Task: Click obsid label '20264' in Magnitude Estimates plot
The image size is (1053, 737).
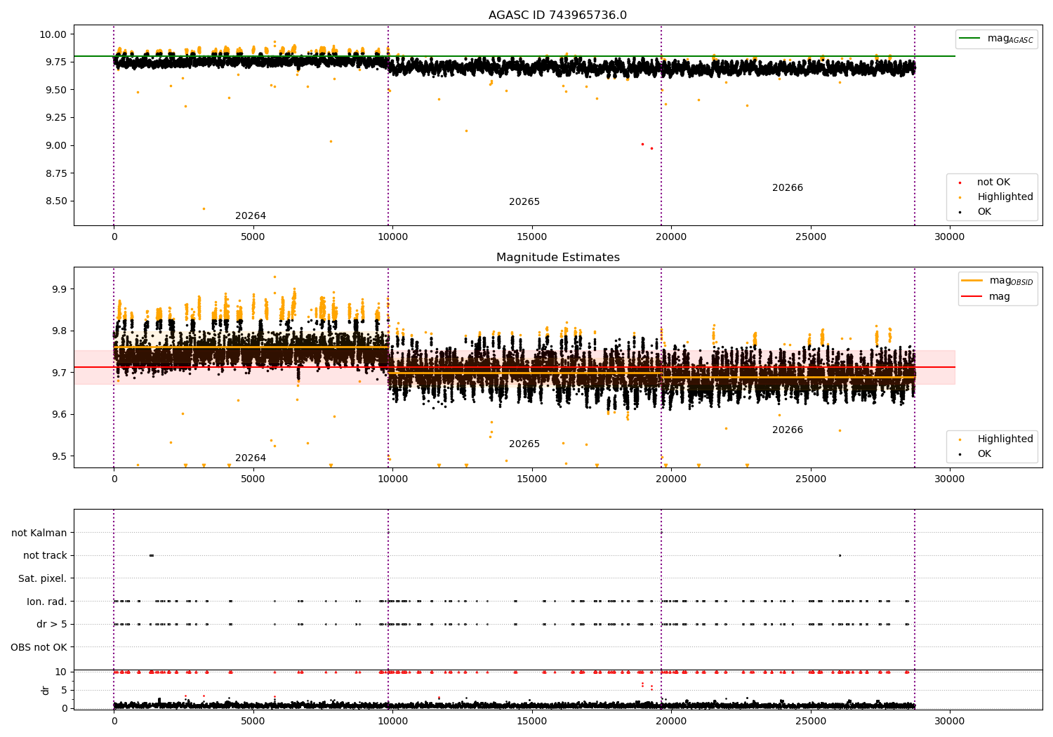Action: [251, 458]
